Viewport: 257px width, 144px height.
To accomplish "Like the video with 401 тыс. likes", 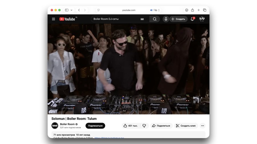I will (131, 126).
